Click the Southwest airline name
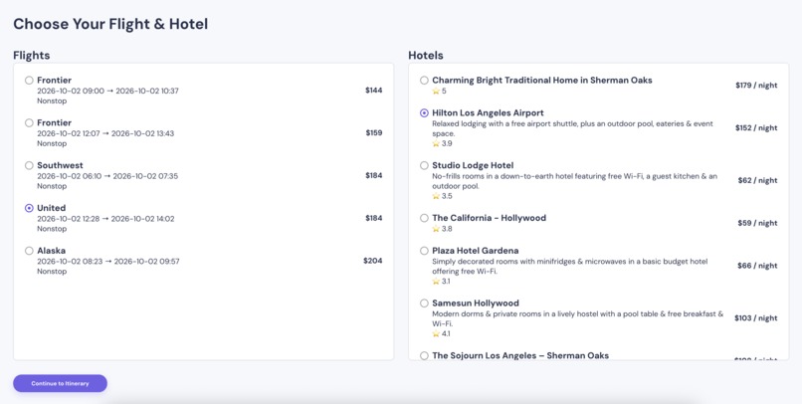This screenshot has height=404, width=802. (x=60, y=165)
